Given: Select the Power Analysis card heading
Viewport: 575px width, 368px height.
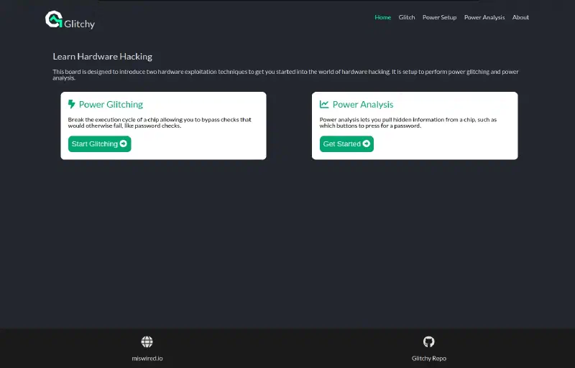Looking at the screenshot, I should click(363, 104).
